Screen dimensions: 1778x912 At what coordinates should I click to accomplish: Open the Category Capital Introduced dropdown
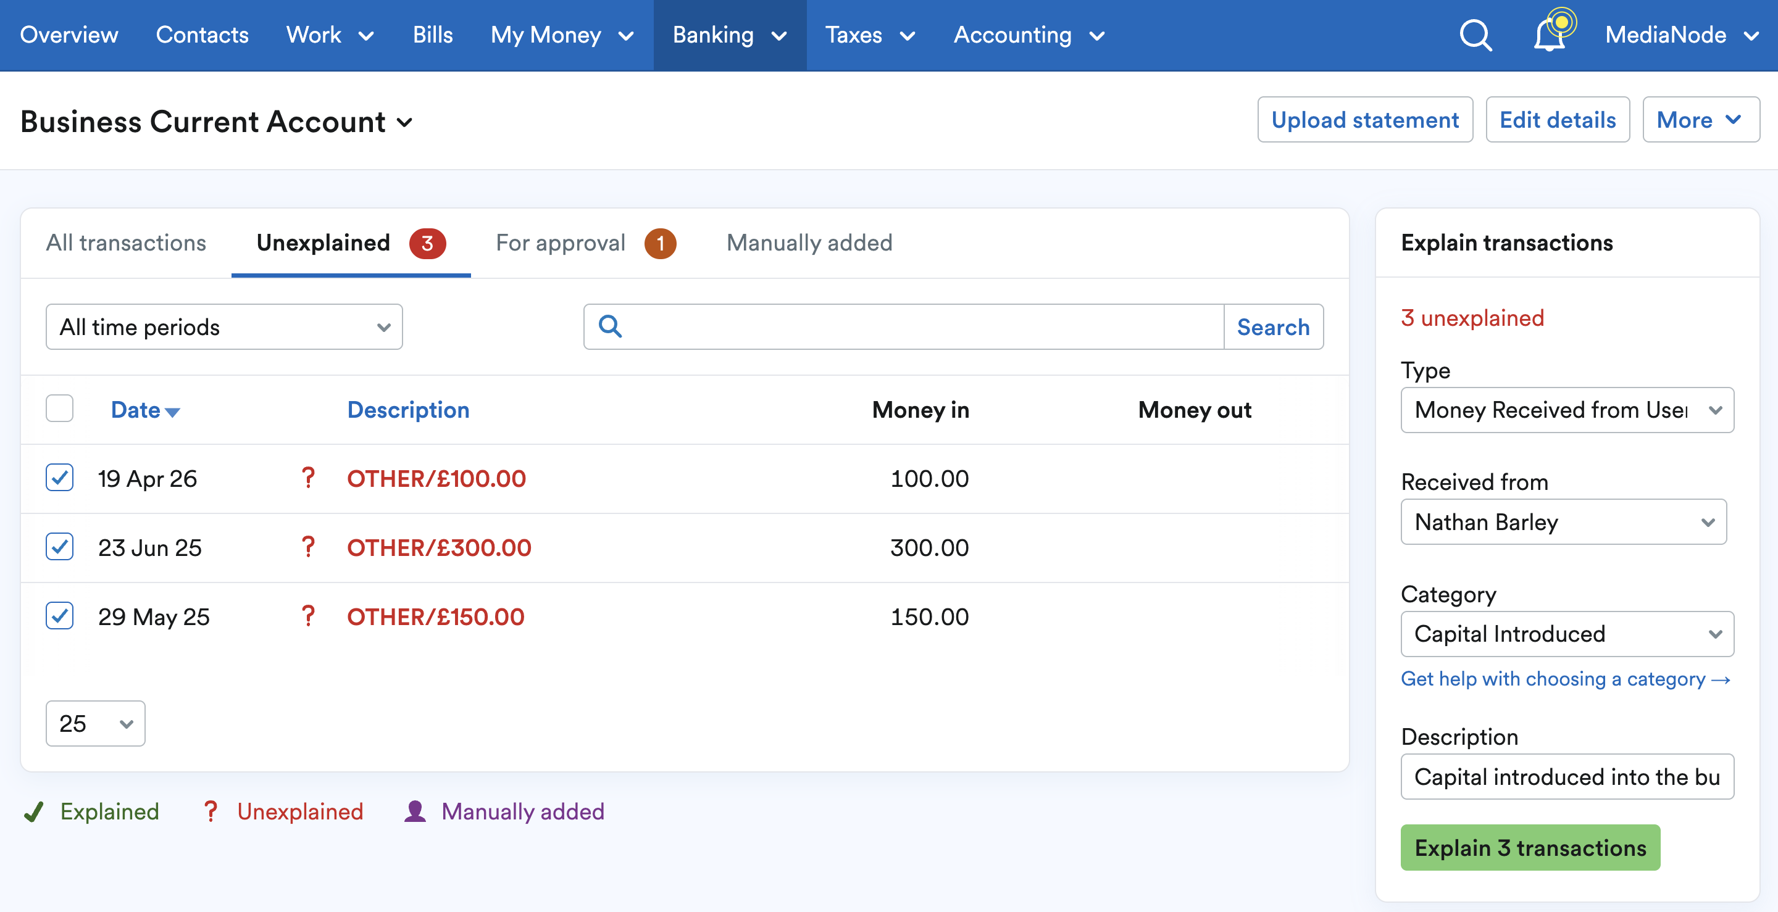[1567, 634]
